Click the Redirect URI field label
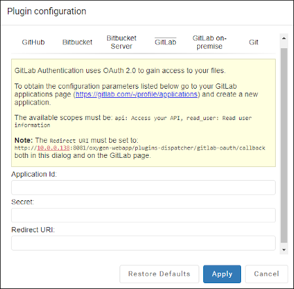 click(33, 230)
